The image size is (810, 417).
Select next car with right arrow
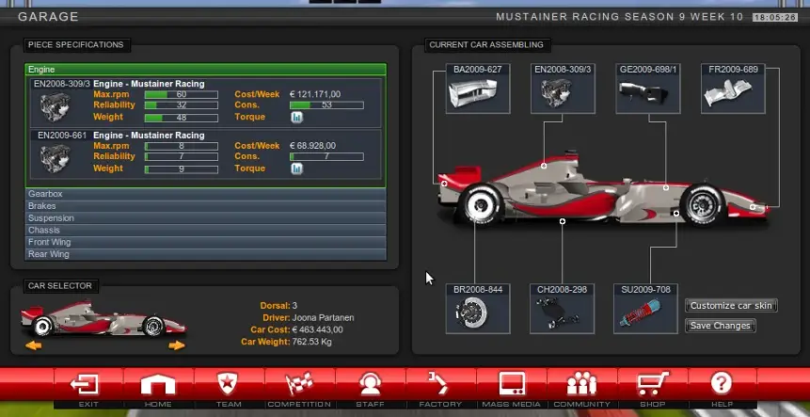click(x=176, y=345)
